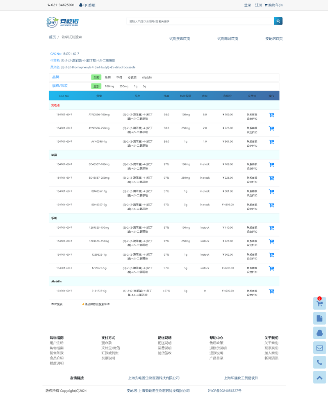The image size is (328, 393).
Task: Click the 登录 login link
Action: [x=248, y=5]
